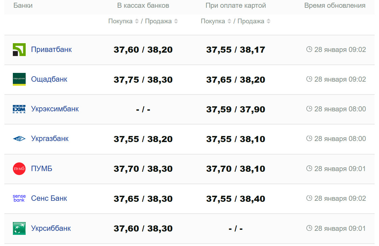Open the Укрсиббанк link
379x246 pixels.
(x=51, y=228)
